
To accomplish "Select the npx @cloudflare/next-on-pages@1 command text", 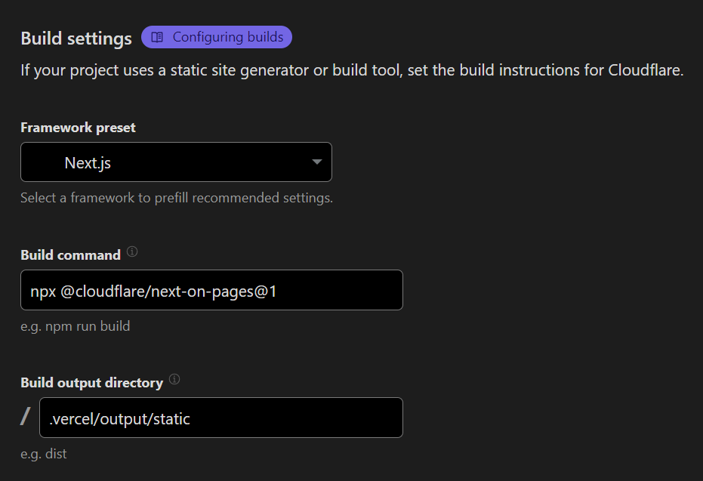I will [137, 290].
